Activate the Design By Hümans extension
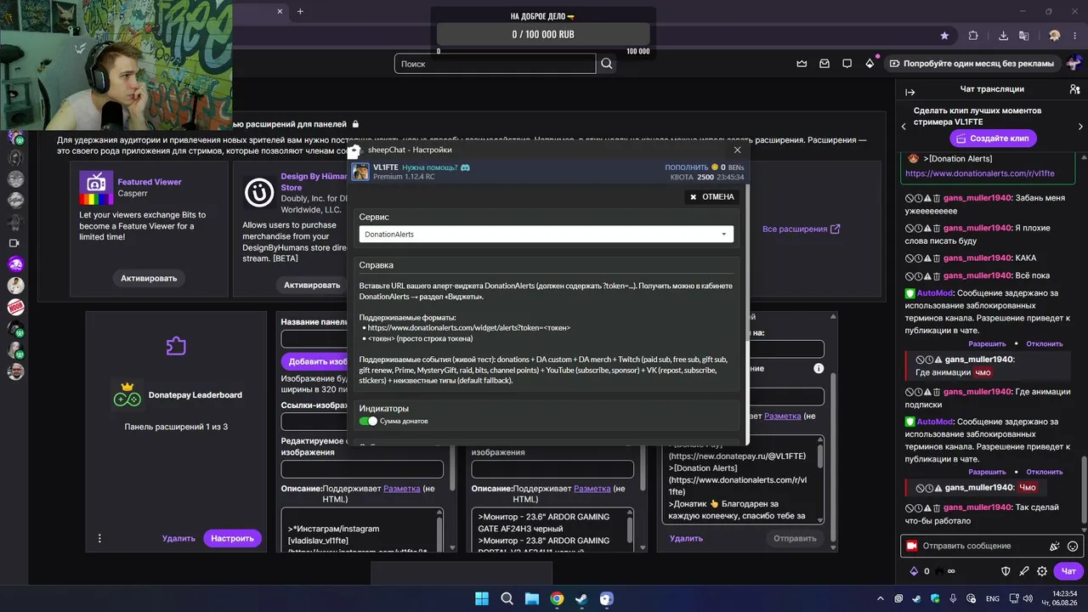The height and width of the screenshot is (612, 1088). 312,285
